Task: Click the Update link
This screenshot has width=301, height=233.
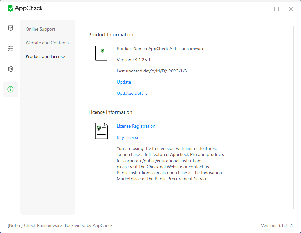Action: [124, 82]
